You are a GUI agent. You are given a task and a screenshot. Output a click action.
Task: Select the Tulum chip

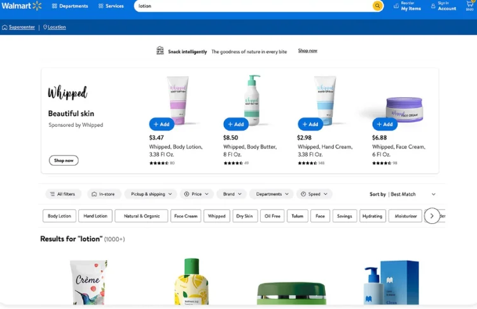pos(297,216)
